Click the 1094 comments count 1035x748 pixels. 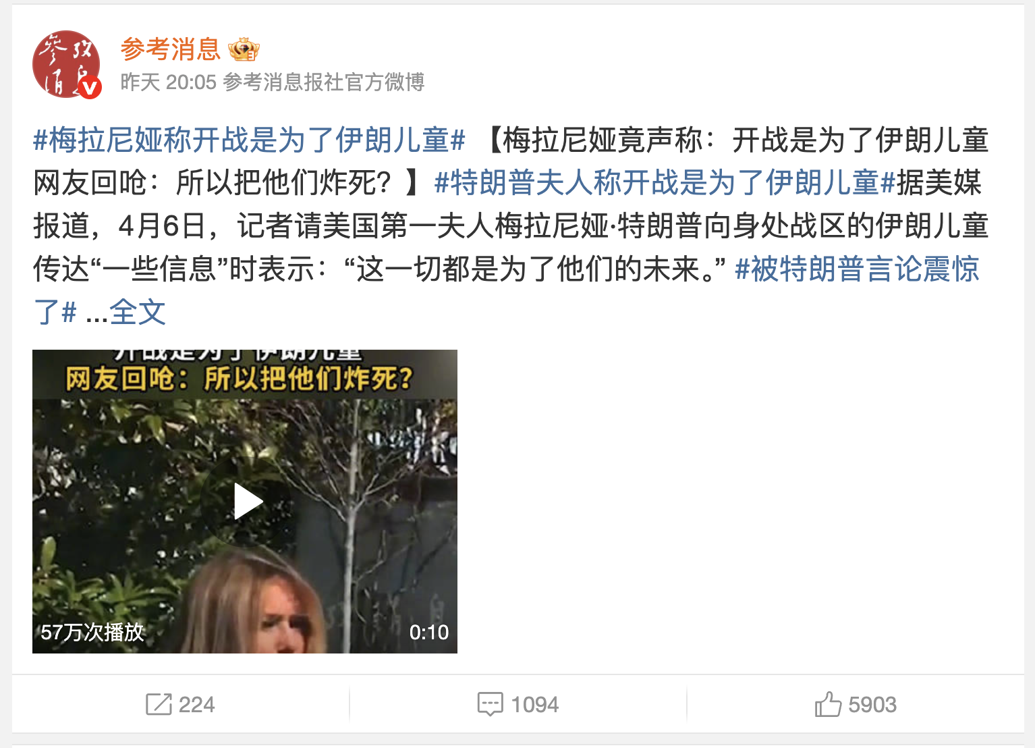pos(534,705)
